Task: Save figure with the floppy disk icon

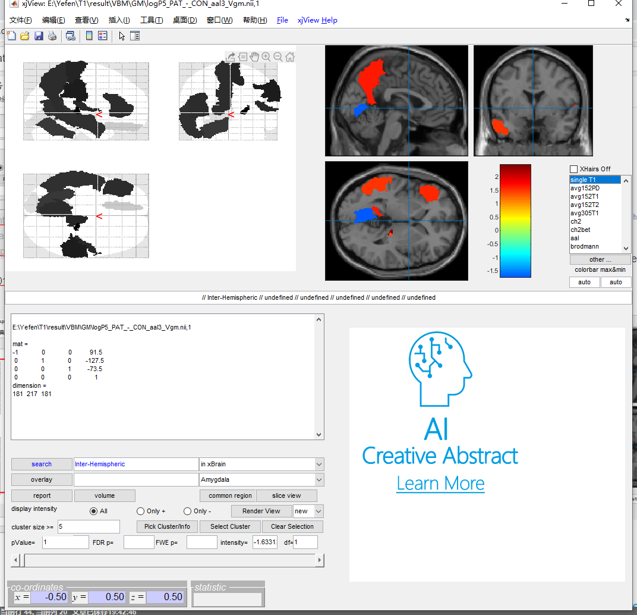Action: click(x=39, y=36)
